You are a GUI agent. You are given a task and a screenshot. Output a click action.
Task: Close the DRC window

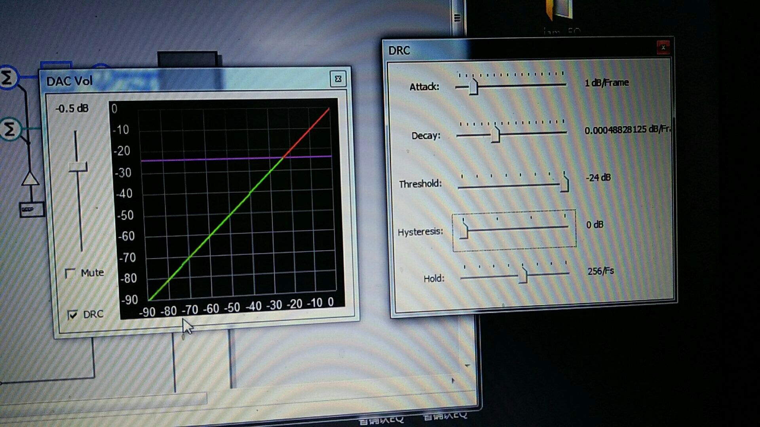click(663, 47)
